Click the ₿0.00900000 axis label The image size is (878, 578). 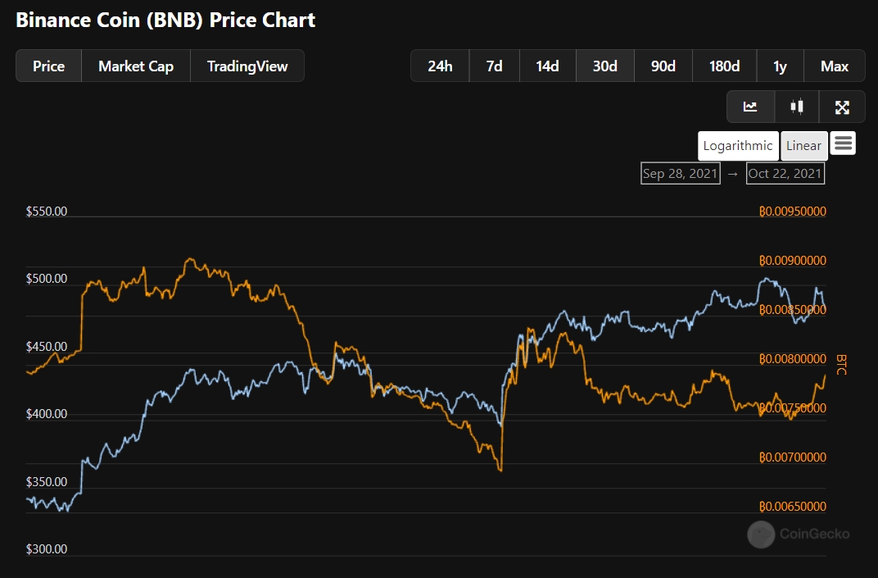[792, 261]
